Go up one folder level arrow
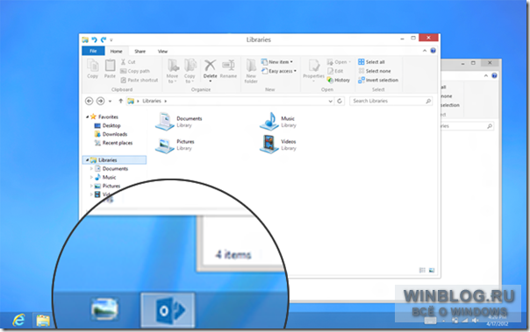Screen dimensions: 530x332 click(120, 101)
